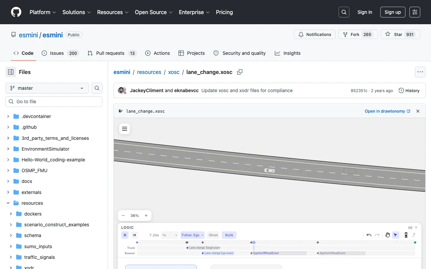Open the site search icon
Image resolution: width=431 pixels, height=269 pixels.
click(344, 12)
